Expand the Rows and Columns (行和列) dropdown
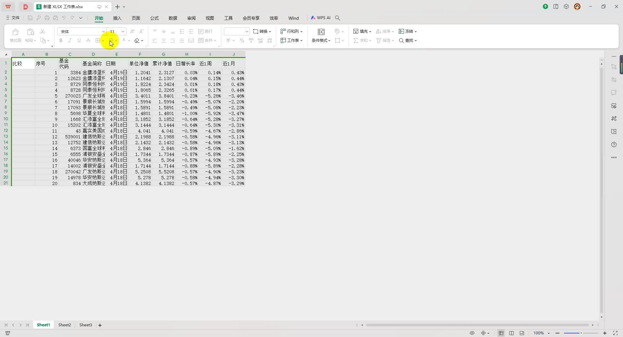Image resolution: width=623 pixels, height=337 pixels. (x=301, y=32)
